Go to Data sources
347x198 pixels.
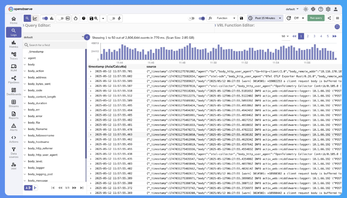pyautogui.click(x=14, y=153)
